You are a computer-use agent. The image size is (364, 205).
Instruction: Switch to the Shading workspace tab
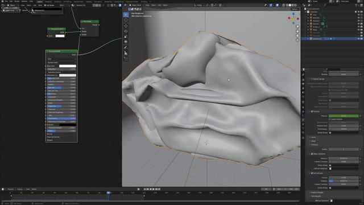click(89, 2)
